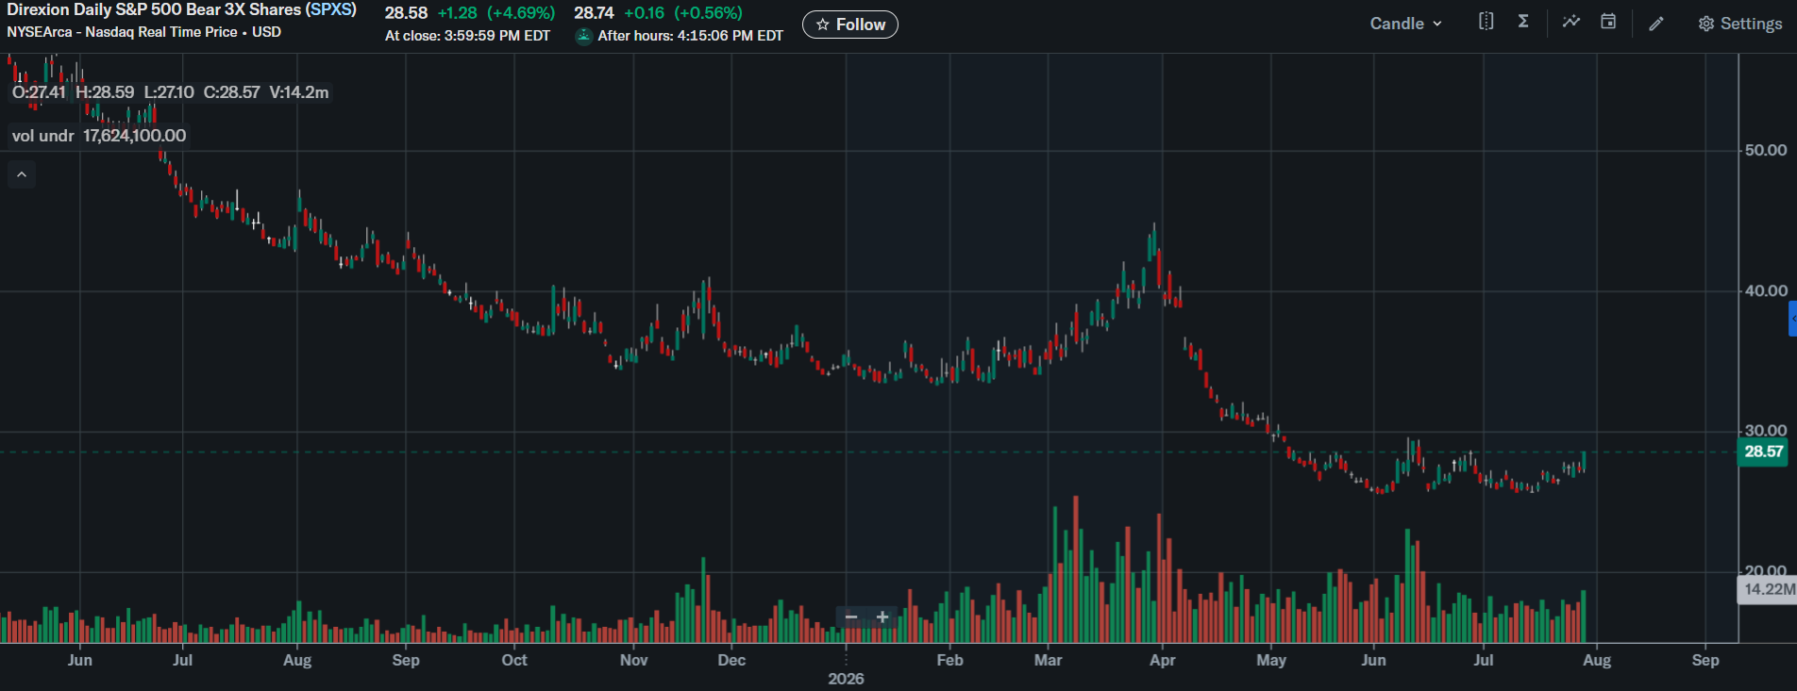1797x691 pixels.
Task: Click the 2026 year marker on axis
Action: click(x=846, y=679)
